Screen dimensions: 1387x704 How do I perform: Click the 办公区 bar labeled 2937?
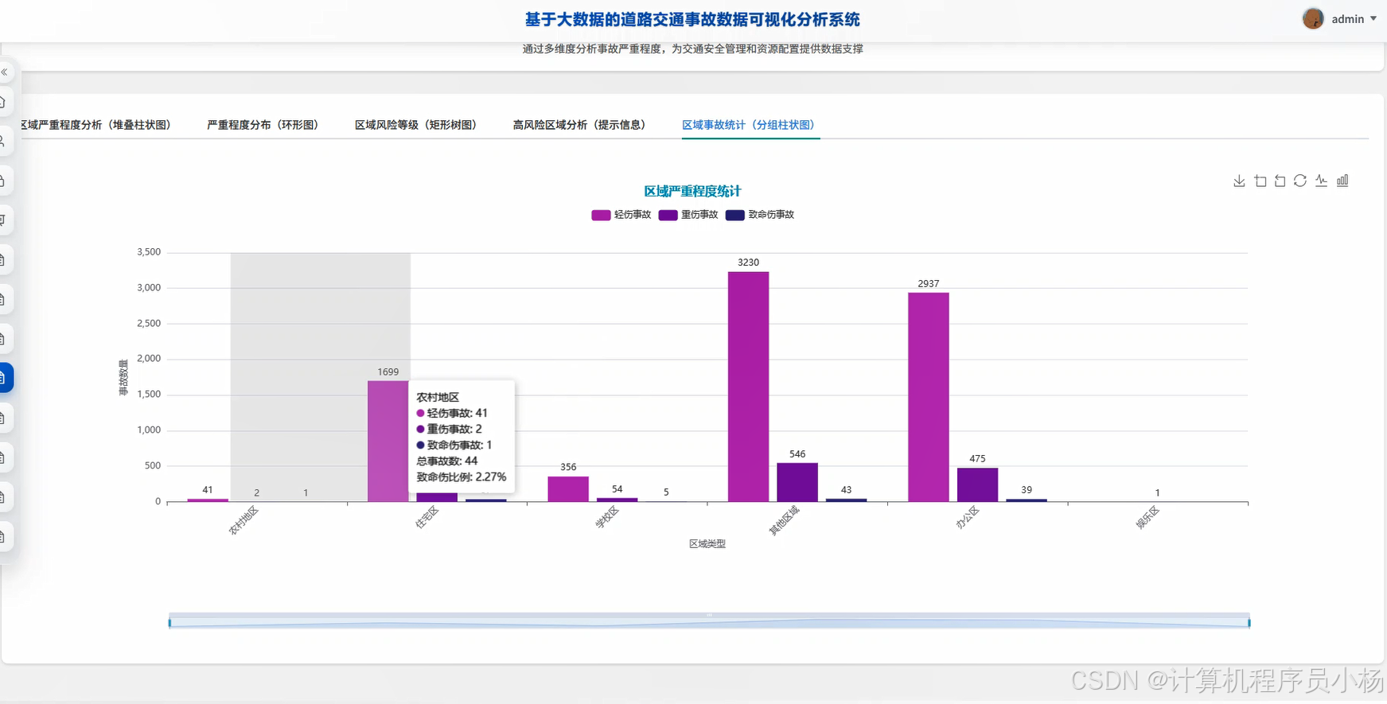pos(929,397)
